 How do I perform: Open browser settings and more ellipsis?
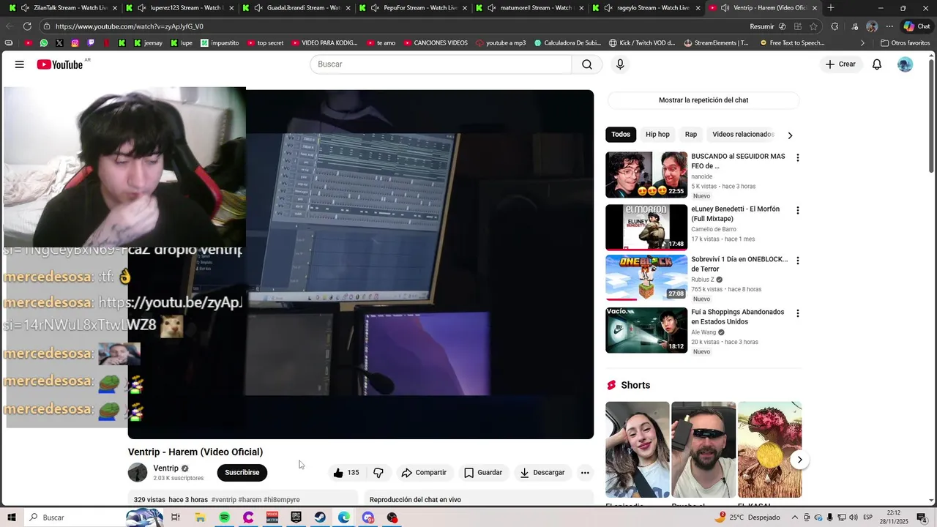coord(889,26)
